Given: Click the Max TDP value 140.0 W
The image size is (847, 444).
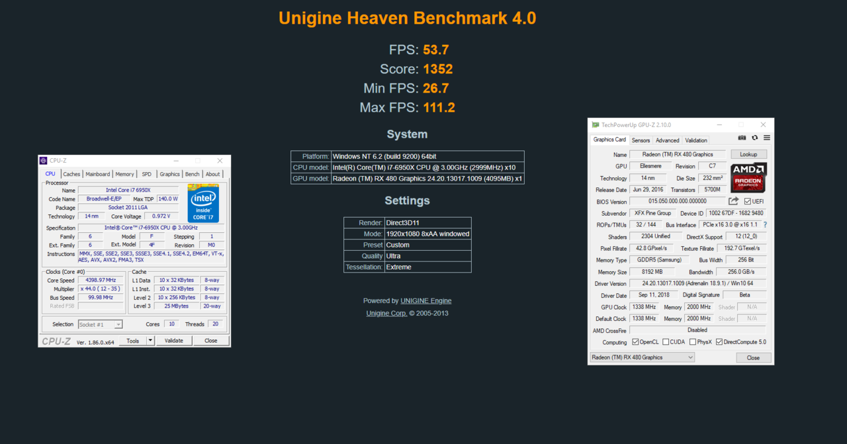Looking at the screenshot, I should tap(168, 199).
